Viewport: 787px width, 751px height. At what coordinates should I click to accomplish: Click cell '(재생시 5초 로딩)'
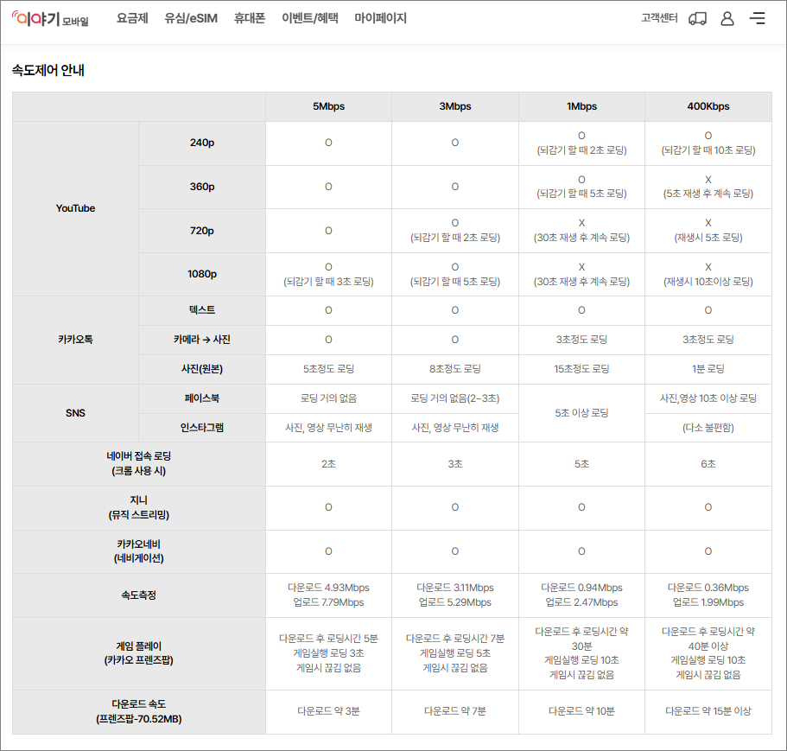pyautogui.click(x=708, y=238)
